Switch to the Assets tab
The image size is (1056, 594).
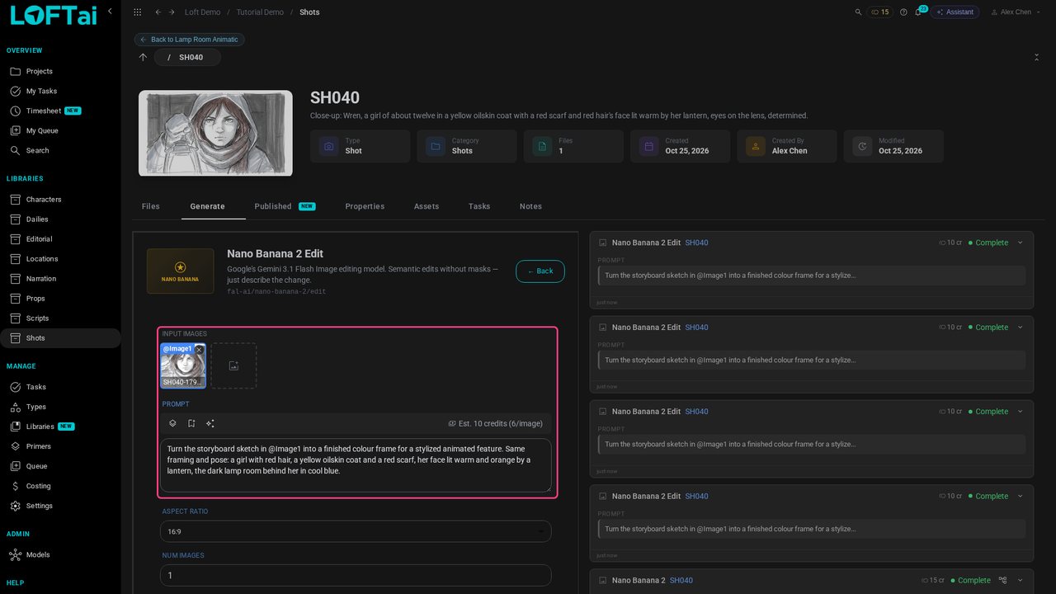click(x=427, y=206)
